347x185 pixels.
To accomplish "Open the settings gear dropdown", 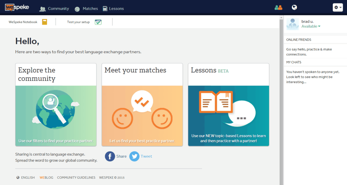I will [x=338, y=8].
